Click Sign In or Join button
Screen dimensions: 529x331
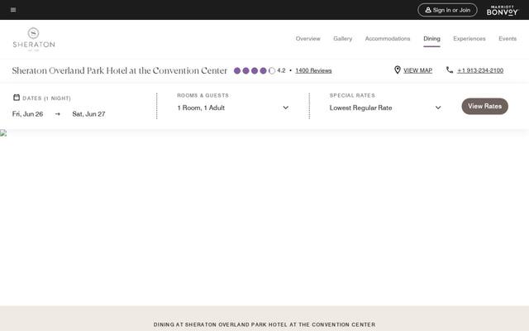click(x=447, y=10)
